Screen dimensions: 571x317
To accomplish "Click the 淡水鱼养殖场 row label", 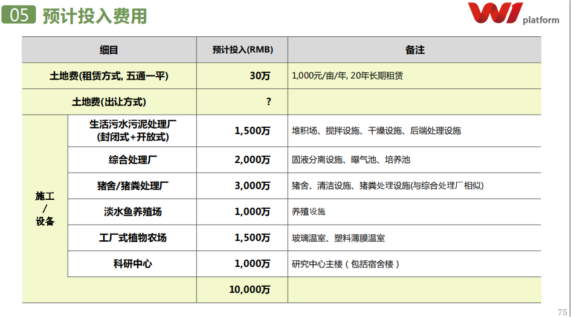I will click(x=132, y=212).
